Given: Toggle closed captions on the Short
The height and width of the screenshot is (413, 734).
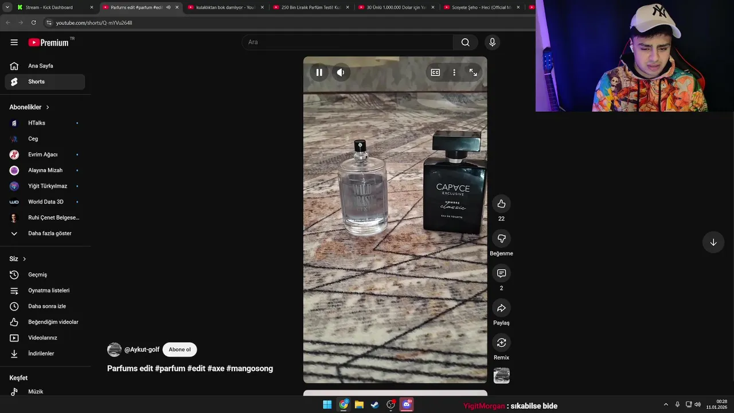Looking at the screenshot, I should pyautogui.click(x=435, y=72).
